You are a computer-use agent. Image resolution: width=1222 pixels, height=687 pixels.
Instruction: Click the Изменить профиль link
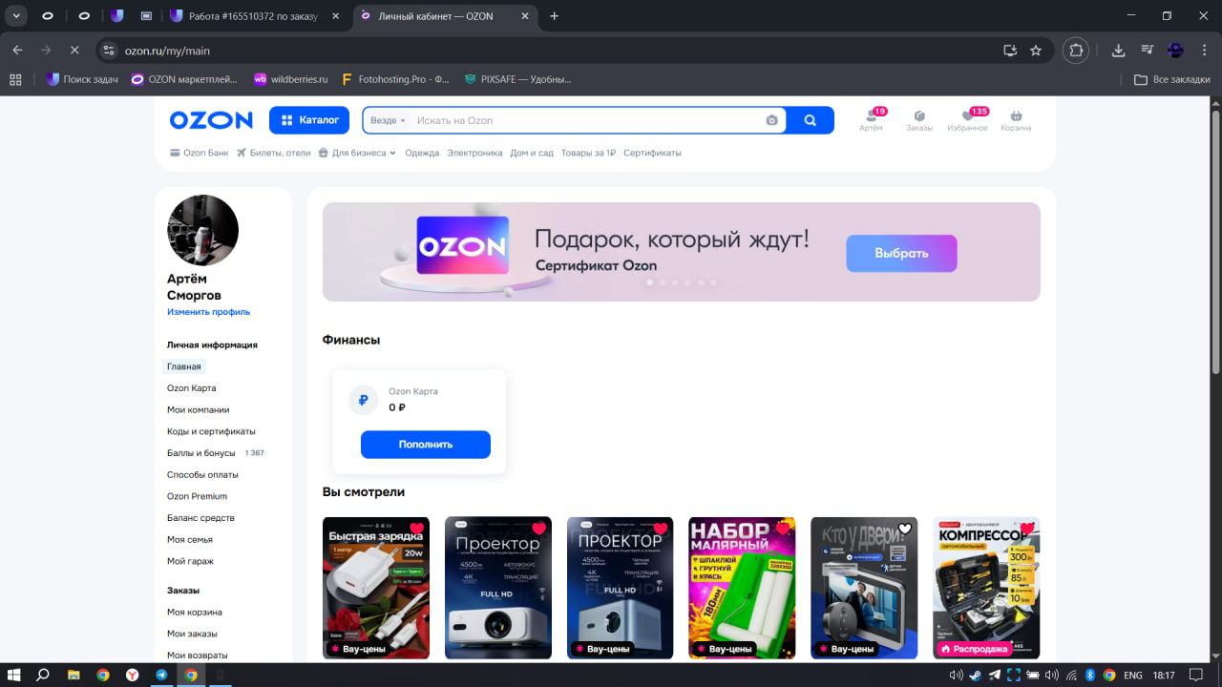(x=209, y=312)
